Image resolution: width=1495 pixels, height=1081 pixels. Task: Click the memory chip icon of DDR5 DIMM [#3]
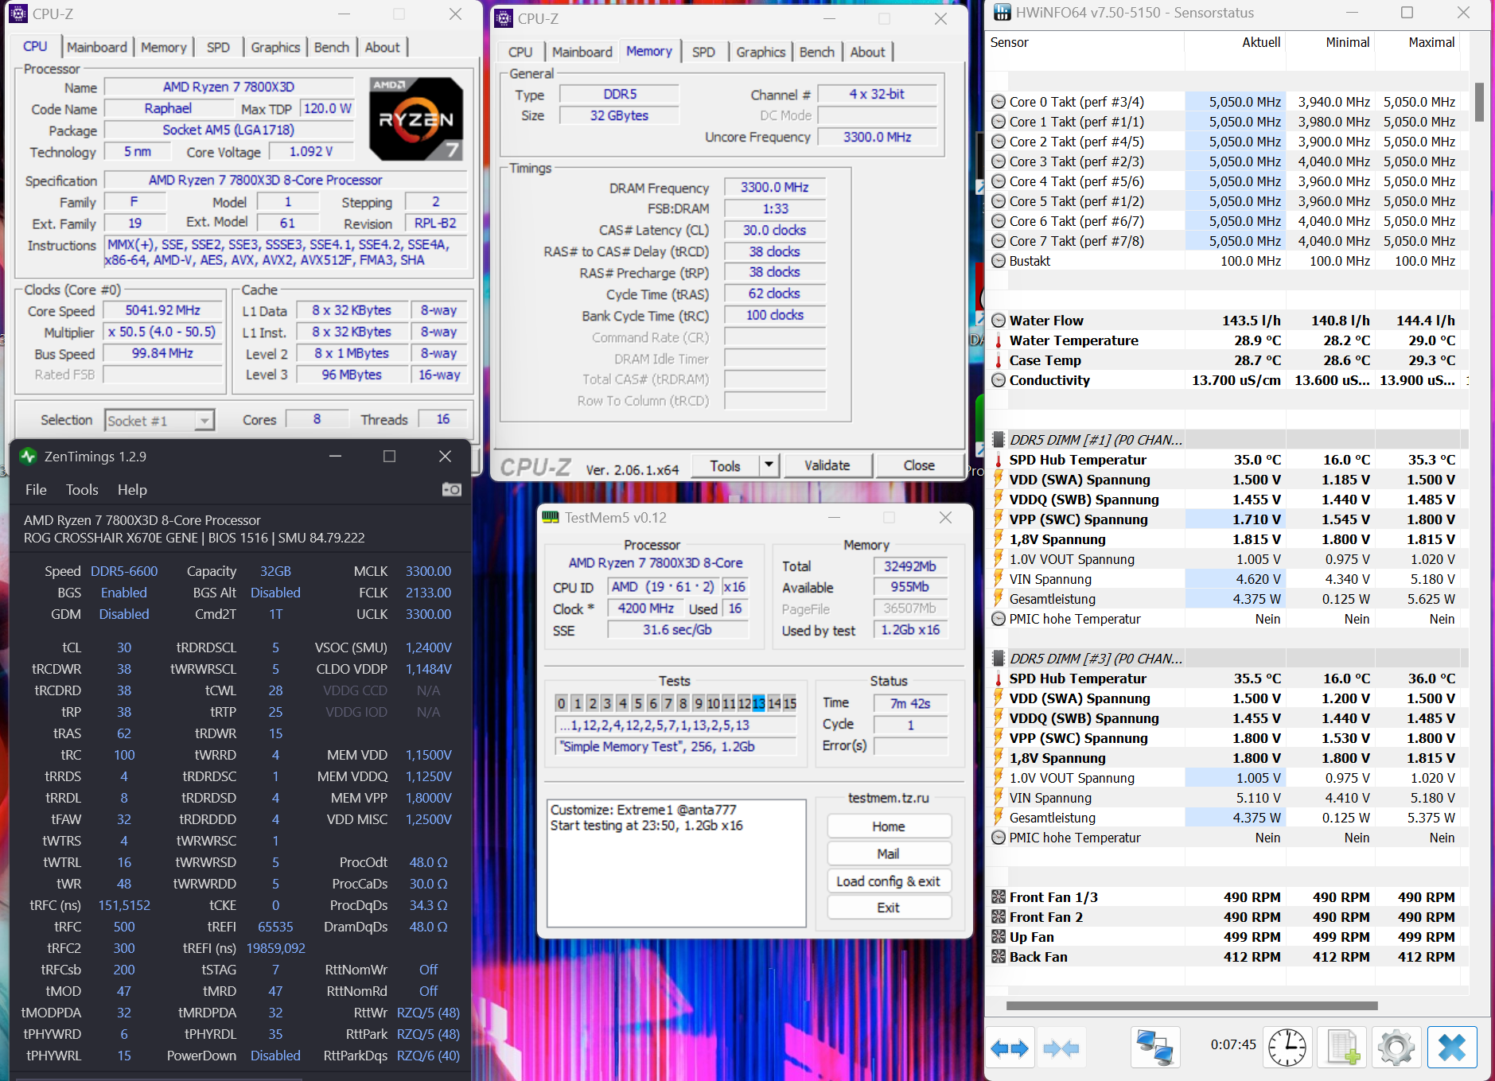tap(999, 659)
